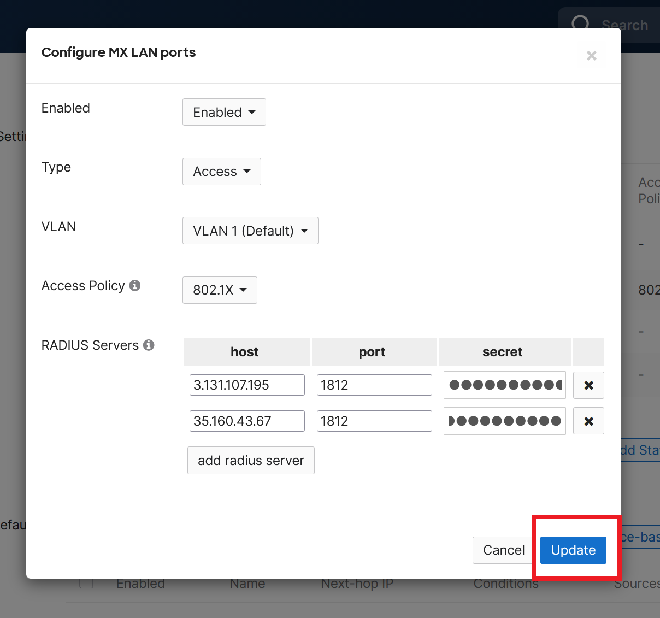Click the secret column header
The height and width of the screenshot is (618, 660).
pos(505,352)
